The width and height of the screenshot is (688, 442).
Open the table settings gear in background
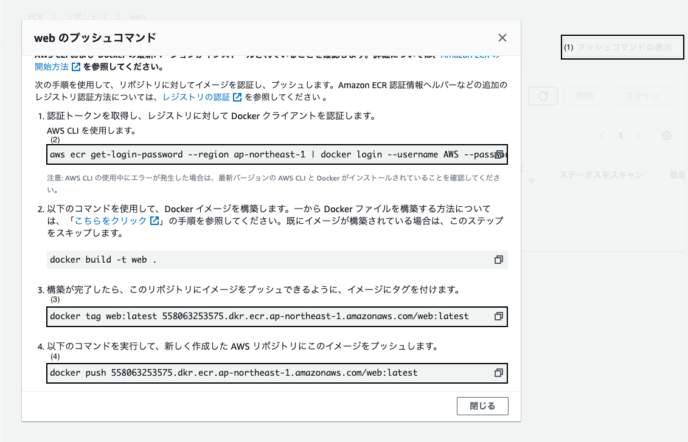[667, 136]
